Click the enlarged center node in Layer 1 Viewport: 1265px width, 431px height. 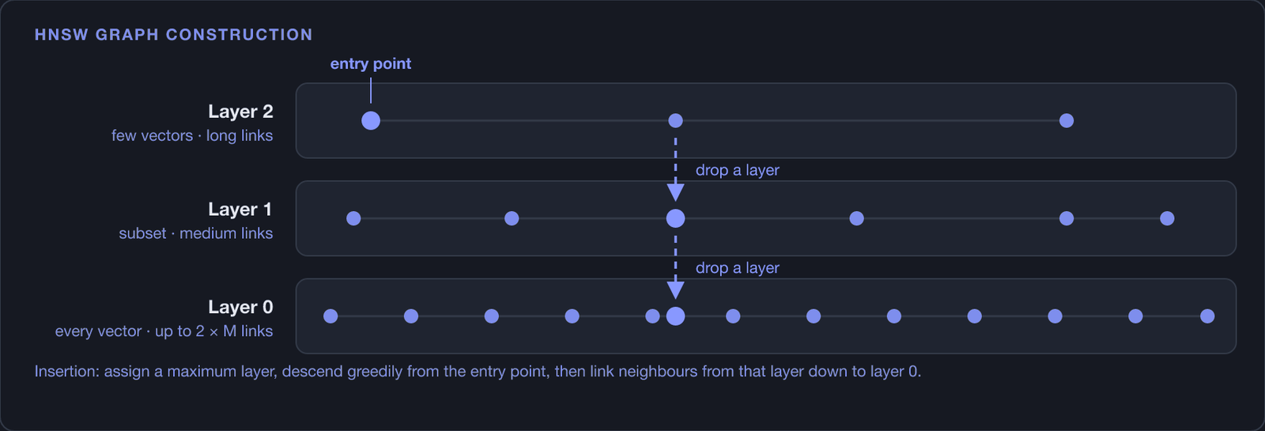[675, 218]
